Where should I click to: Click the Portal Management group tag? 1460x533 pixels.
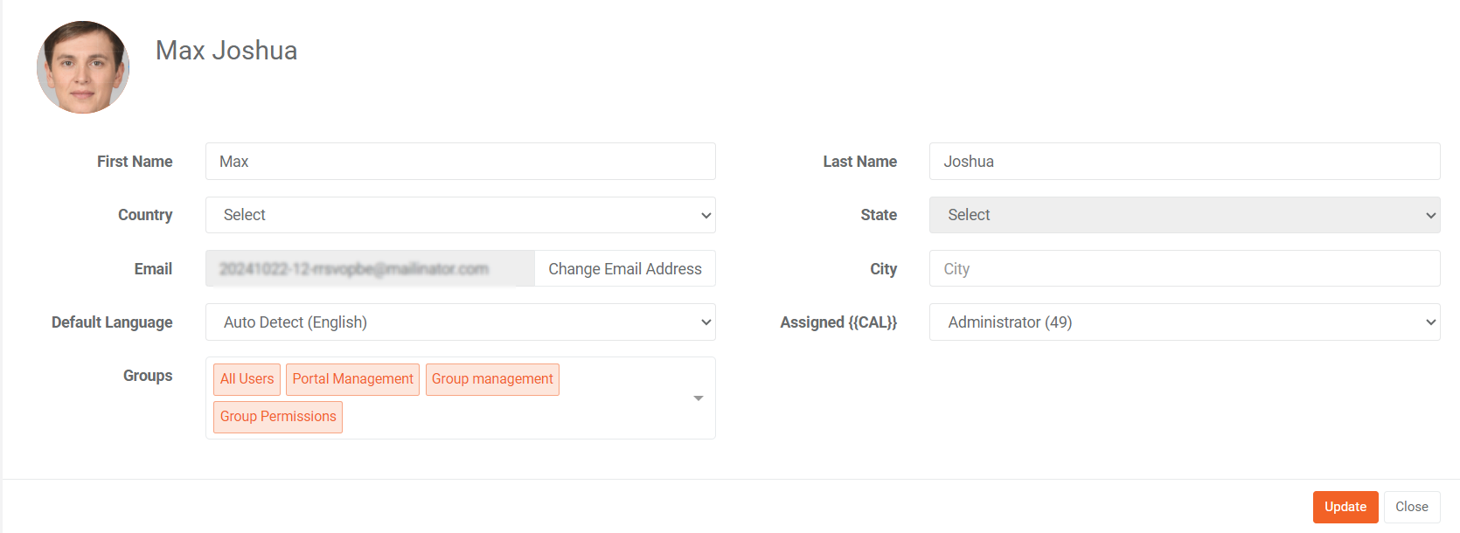coord(352,379)
